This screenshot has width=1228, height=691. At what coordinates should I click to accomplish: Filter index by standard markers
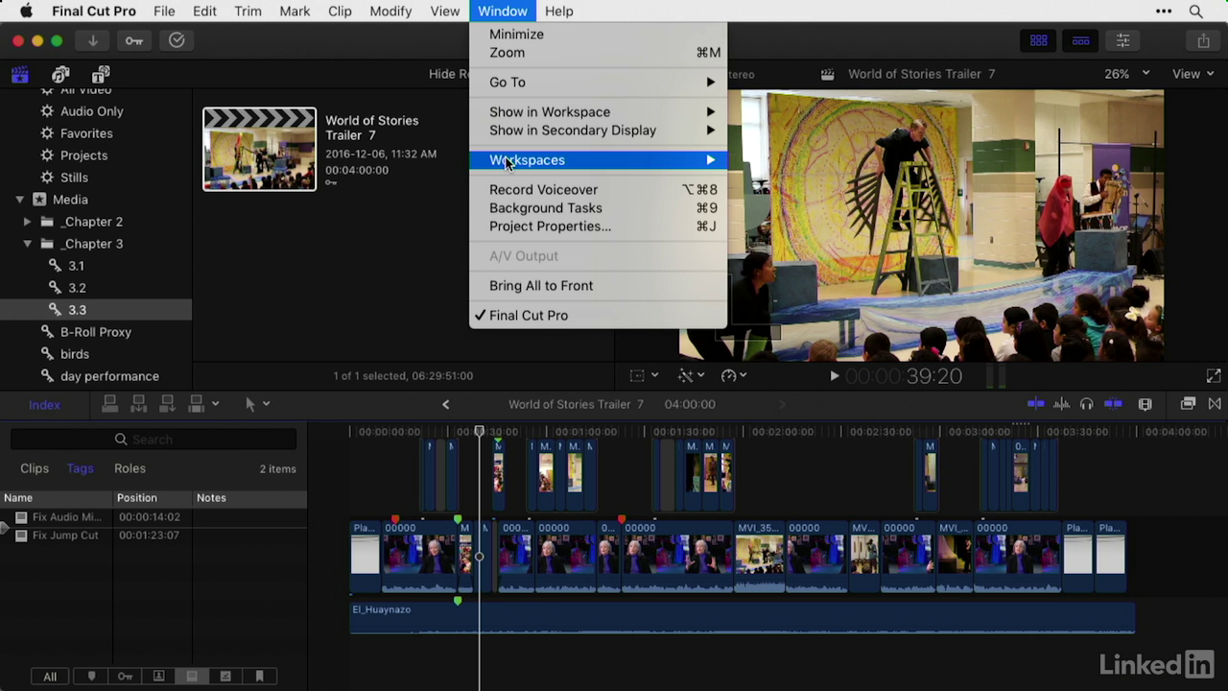pyautogui.click(x=91, y=677)
